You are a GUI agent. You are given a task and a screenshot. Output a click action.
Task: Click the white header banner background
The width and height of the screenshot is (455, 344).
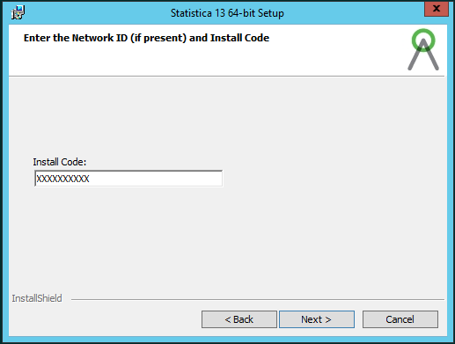pyautogui.click(x=205, y=59)
